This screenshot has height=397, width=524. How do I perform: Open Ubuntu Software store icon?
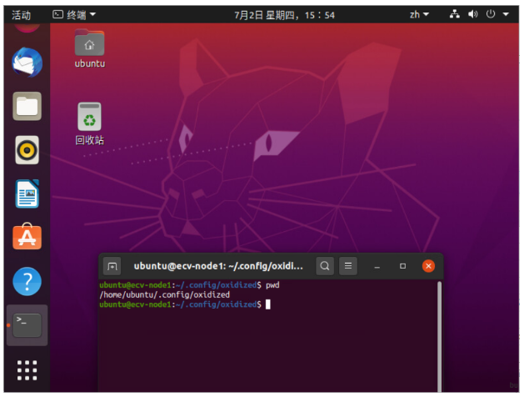tap(27, 237)
